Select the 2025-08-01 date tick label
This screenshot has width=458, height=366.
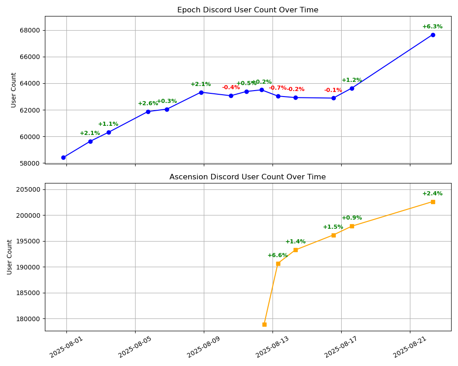pos(66,347)
